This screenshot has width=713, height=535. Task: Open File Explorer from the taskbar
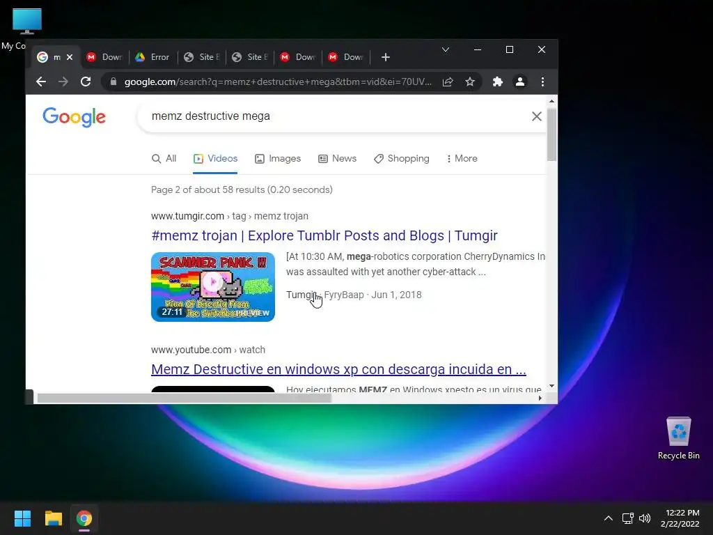53,518
